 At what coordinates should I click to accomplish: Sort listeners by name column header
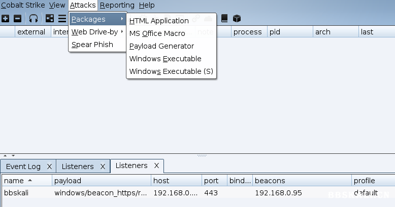26,181
